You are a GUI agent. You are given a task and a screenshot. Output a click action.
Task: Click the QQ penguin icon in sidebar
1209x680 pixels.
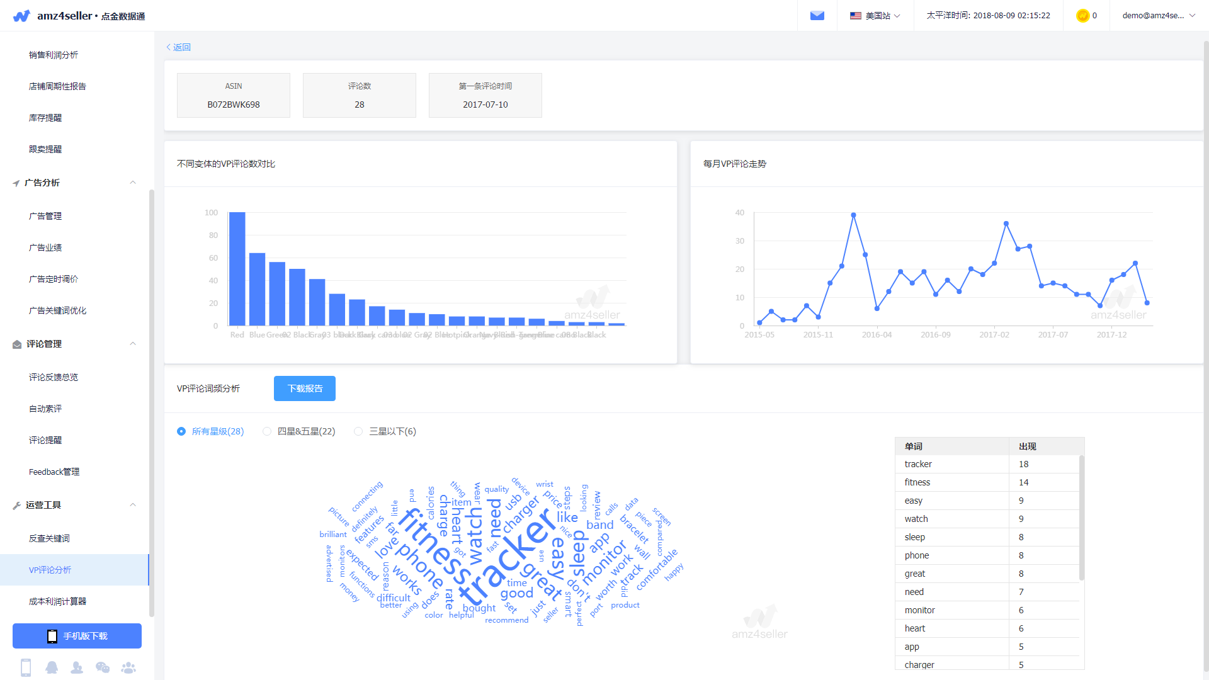point(52,667)
